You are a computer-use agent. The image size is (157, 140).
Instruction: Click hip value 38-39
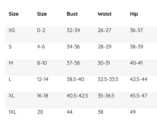click(136, 47)
